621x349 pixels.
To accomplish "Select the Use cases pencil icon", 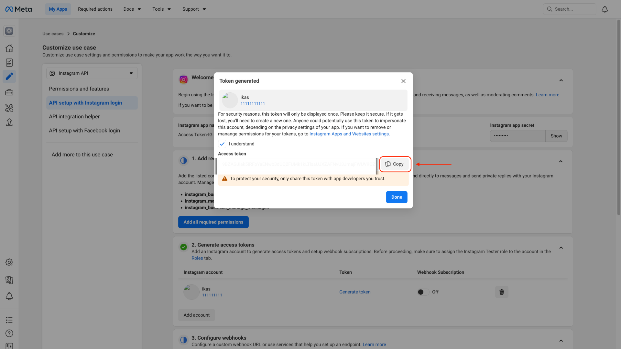I will [9, 76].
